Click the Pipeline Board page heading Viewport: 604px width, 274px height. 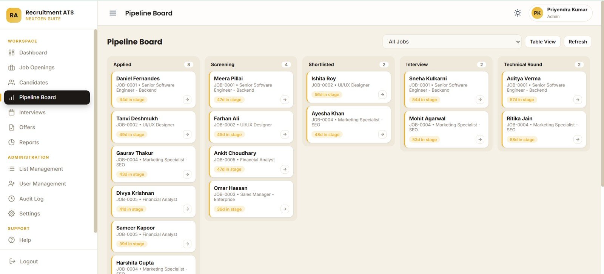coord(134,42)
